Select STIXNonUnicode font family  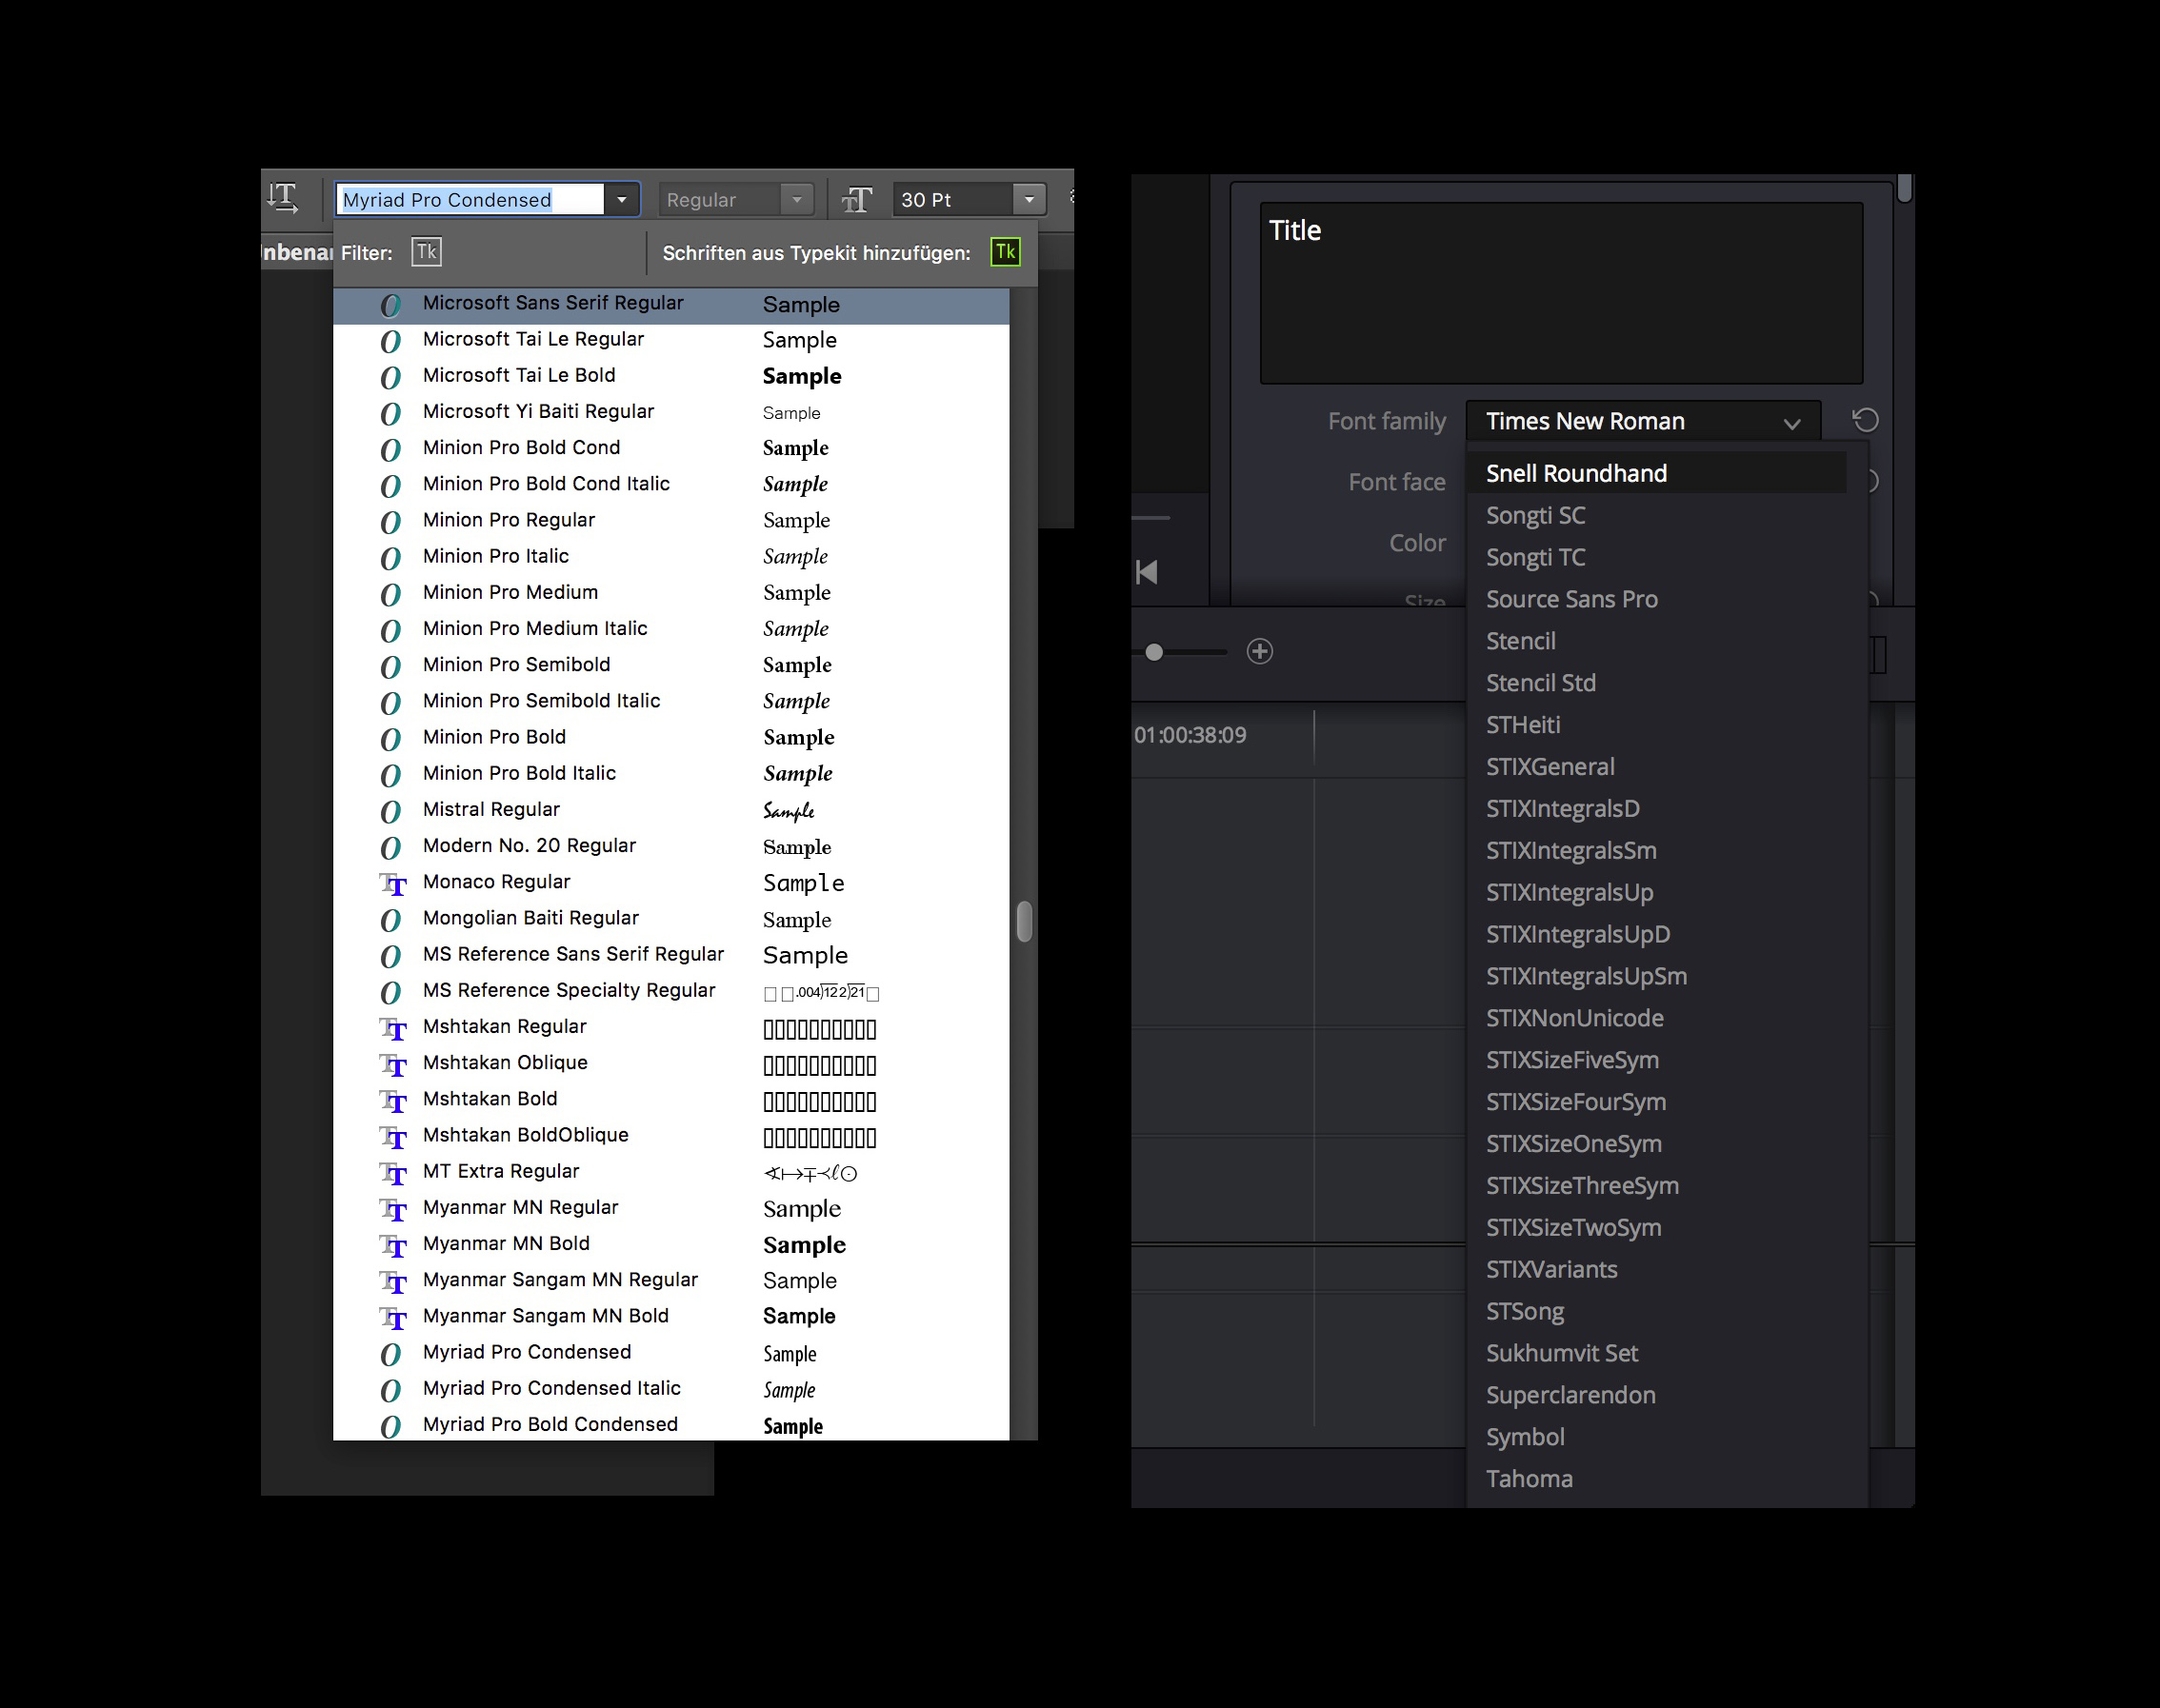pyautogui.click(x=1657, y=1018)
